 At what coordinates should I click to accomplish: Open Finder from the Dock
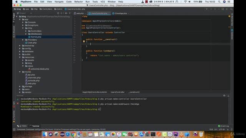45,134
